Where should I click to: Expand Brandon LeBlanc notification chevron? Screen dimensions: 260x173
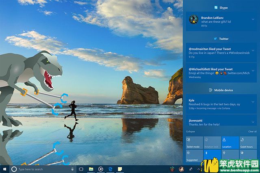(253, 19)
